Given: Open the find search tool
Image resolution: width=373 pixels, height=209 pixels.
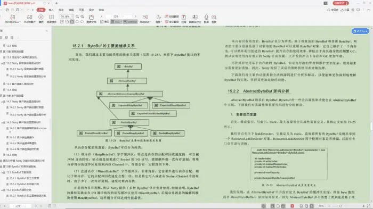Looking at the screenshot, I should click(x=214, y=19).
